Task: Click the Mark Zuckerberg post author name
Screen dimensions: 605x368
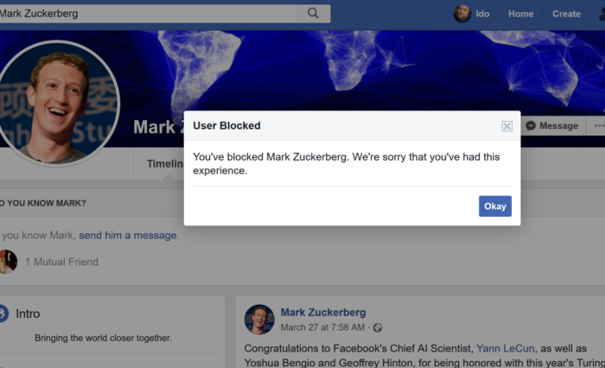Action: coord(322,312)
